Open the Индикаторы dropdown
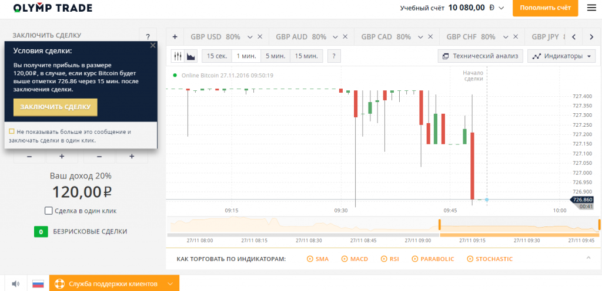 pos(561,56)
